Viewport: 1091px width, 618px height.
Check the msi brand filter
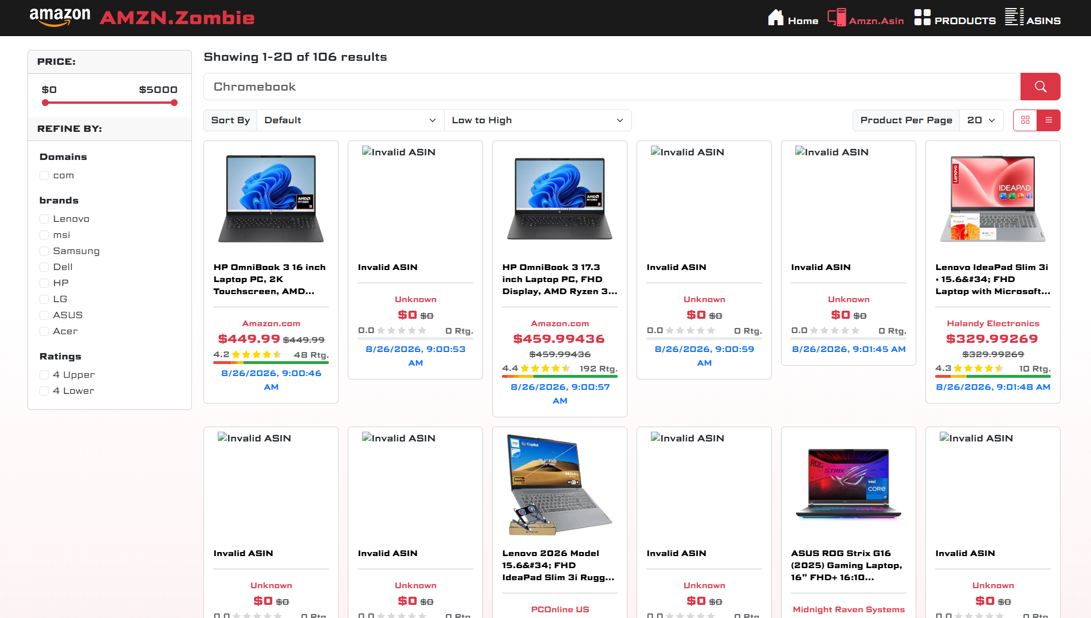coord(44,235)
